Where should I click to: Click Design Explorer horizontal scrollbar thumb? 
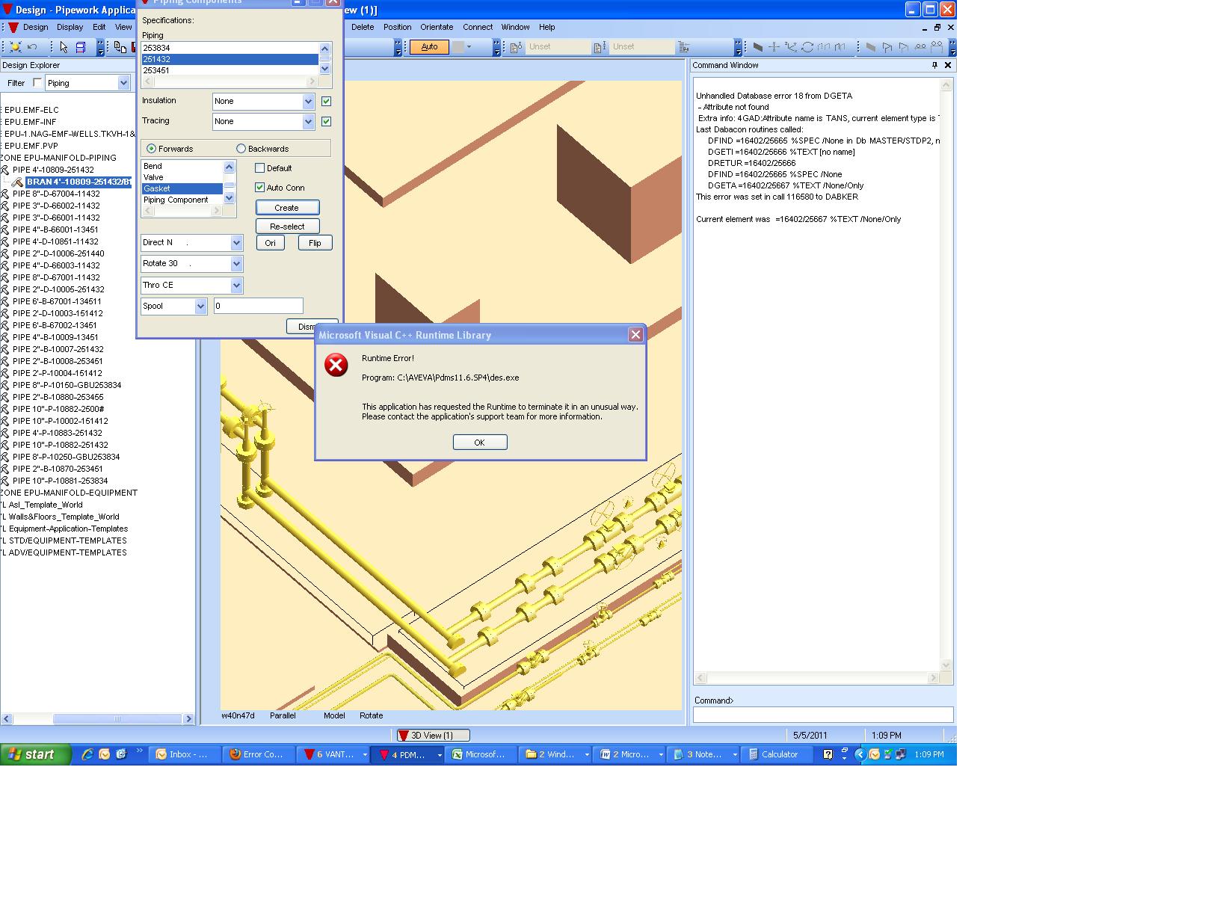(x=117, y=719)
